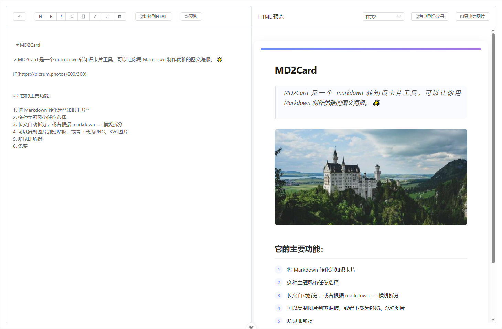The height and width of the screenshot is (329, 502).
Task: Click the italic blockquote in preview
Action: click(x=371, y=102)
